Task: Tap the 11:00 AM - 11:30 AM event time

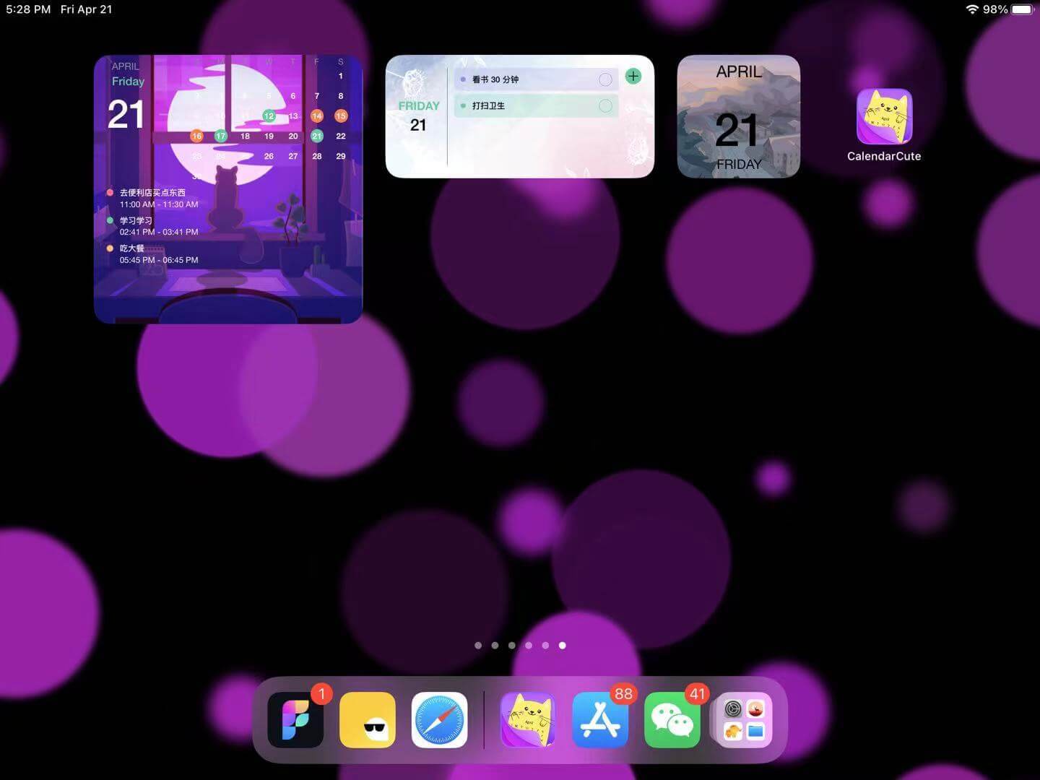Action: (159, 204)
